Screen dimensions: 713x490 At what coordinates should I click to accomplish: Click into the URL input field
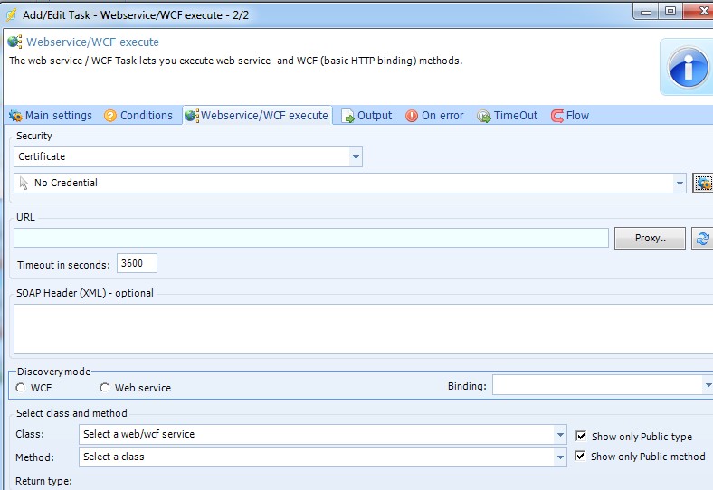click(x=310, y=239)
